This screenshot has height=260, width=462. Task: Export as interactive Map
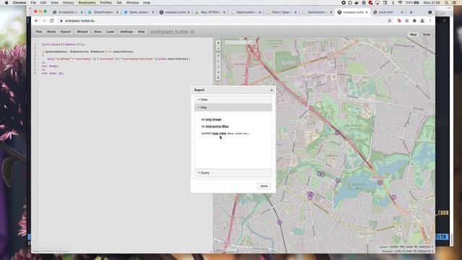point(217,126)
